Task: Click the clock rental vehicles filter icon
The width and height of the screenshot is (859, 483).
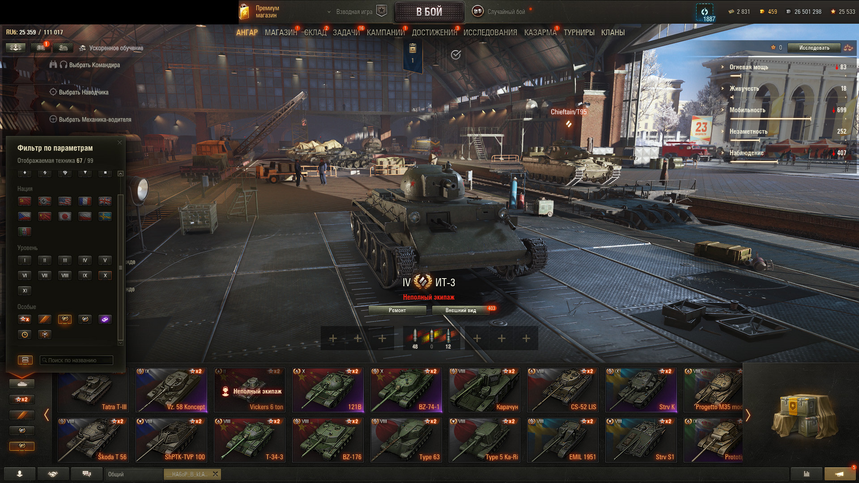Action: coord(25,335)
